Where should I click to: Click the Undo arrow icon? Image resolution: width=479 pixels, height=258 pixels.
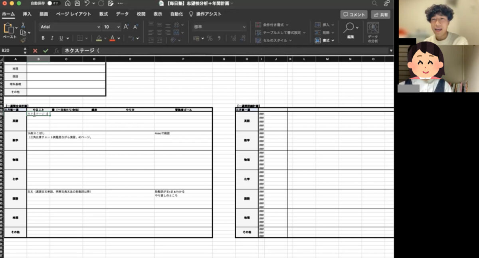[87, 3]
